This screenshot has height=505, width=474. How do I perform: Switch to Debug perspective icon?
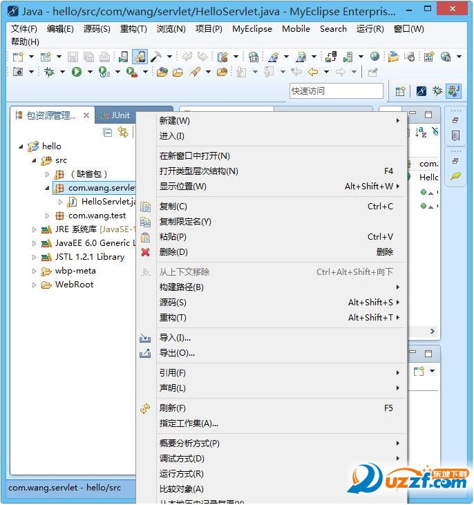coord(437,91)
